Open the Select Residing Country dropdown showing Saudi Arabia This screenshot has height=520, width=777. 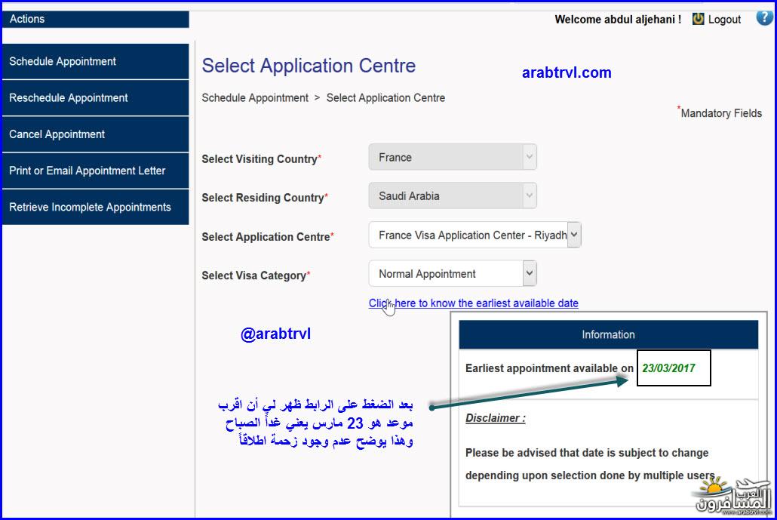tap(453, 195)
